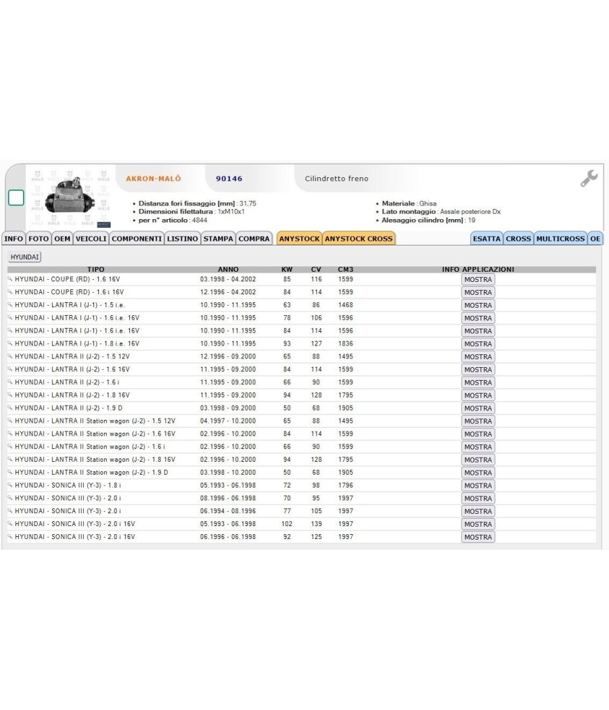Click MOSTRA for LANTRA II (J-2) 1.6 16V
The height and width of the screenshot is (710, 609).
tap(478, 369)
